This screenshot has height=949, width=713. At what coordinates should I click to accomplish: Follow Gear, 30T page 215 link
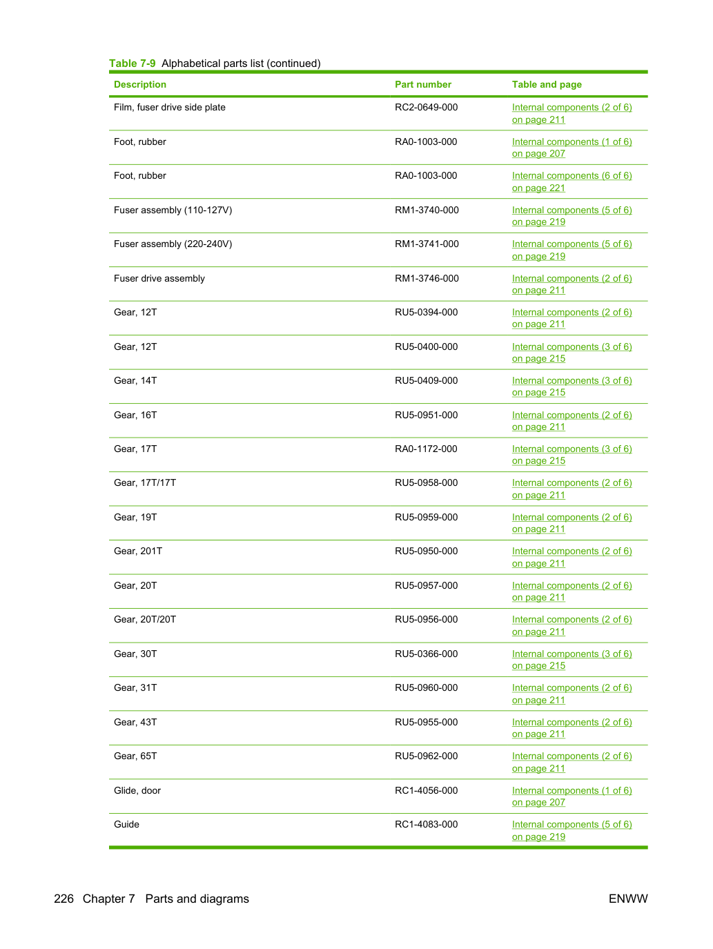click(x=572, y=660)
